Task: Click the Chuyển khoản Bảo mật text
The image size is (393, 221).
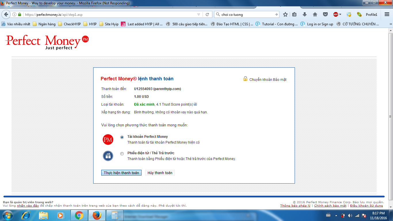Action: [268, 80]
